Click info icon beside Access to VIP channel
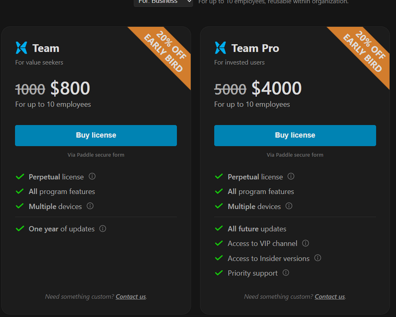The width and height of the screenshot is (396, 317). tap(306, 243)
